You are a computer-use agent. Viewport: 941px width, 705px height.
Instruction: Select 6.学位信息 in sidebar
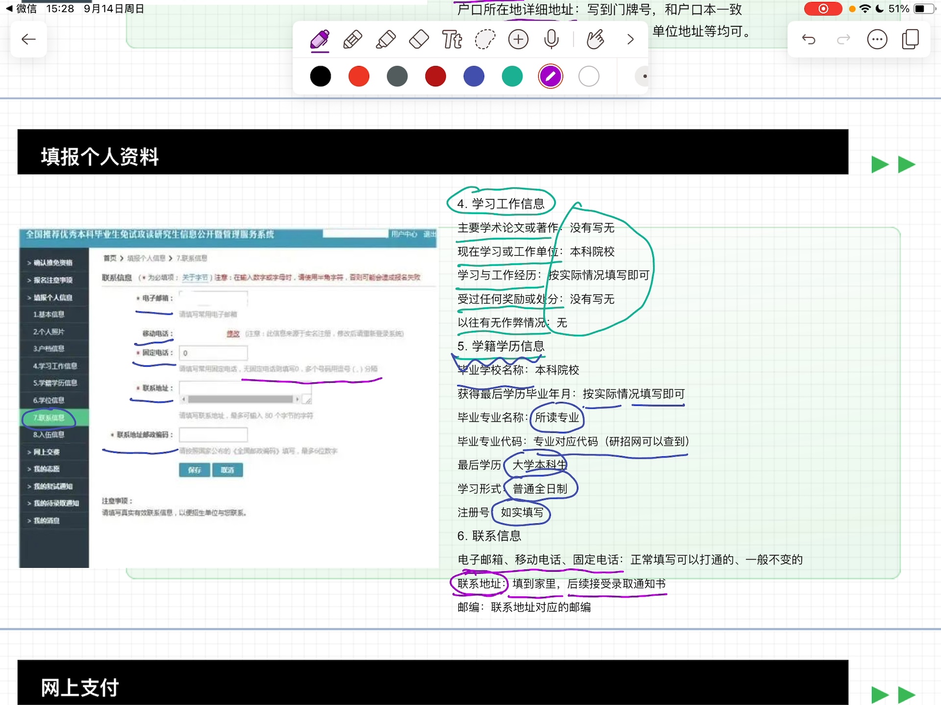pyautogui.click(x=49, y=400)
